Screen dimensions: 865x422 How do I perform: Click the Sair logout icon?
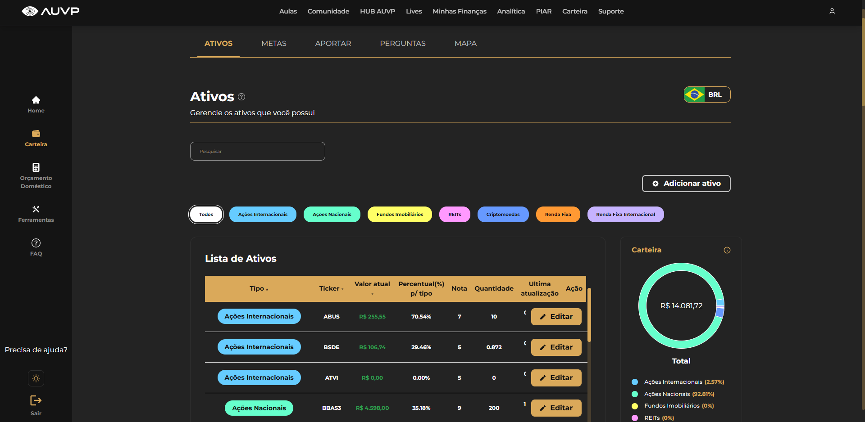(36, 400)
